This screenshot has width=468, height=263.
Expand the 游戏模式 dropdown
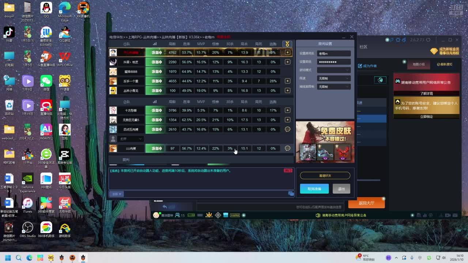coord(333,70)
